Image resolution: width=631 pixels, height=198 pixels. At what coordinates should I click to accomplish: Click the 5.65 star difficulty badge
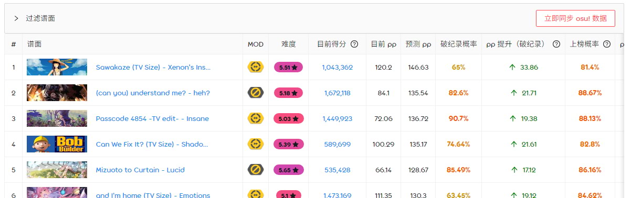[289, 170]
